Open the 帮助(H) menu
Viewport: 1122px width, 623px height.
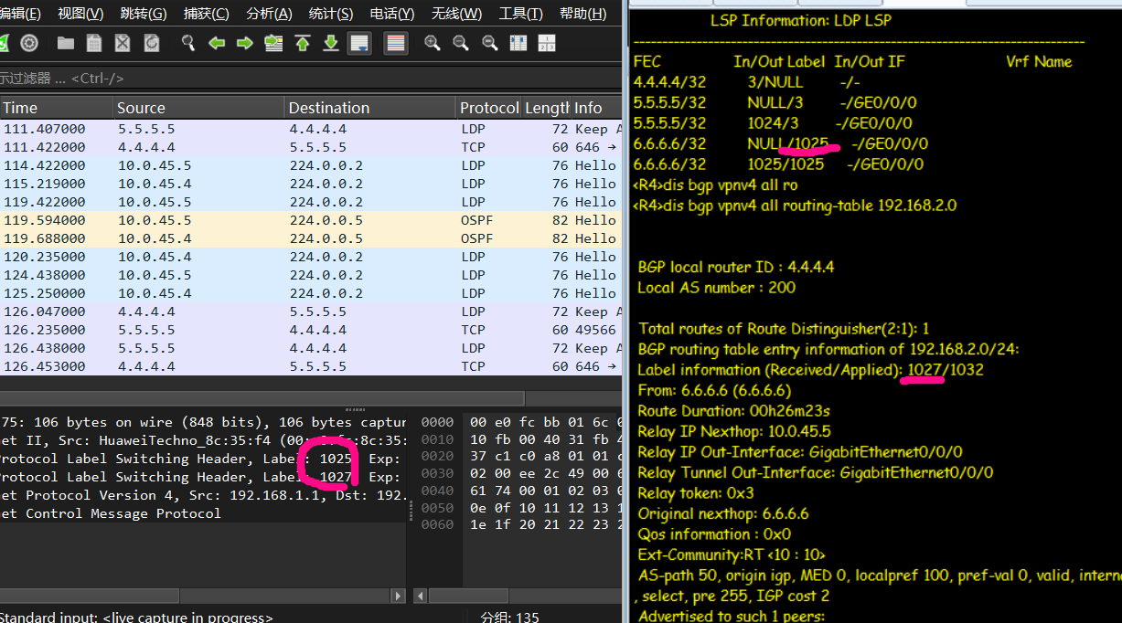tap(582, 14)
